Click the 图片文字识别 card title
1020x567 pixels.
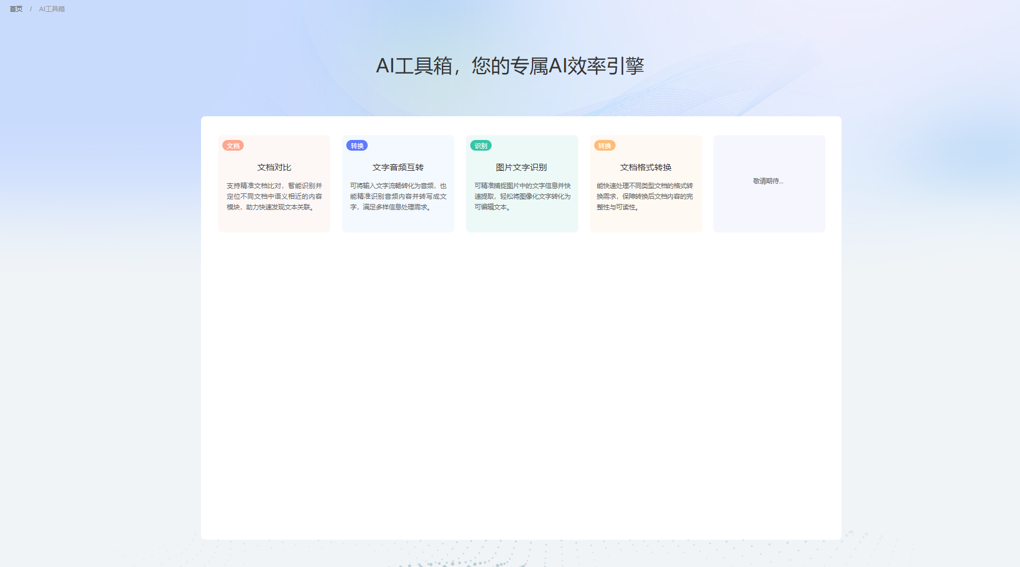click(522, 167)
